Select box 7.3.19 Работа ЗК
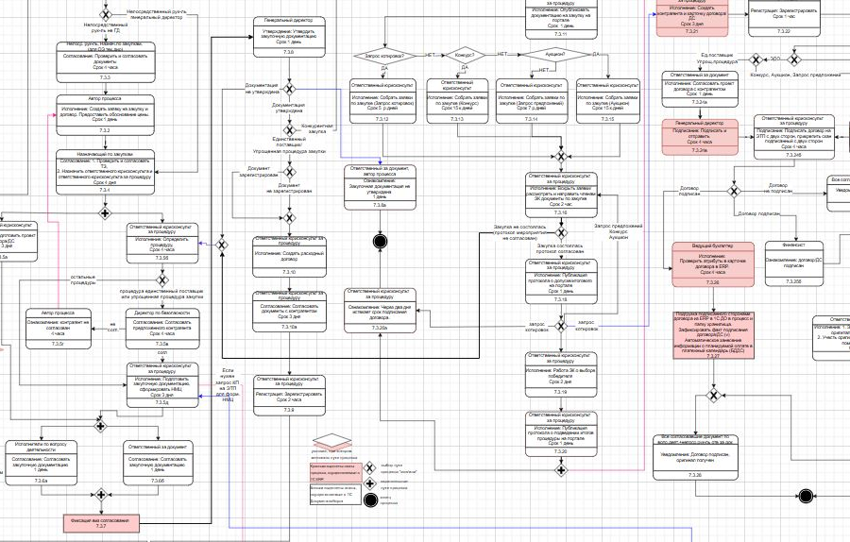850x542 pixels. click(x=562, y=375)
